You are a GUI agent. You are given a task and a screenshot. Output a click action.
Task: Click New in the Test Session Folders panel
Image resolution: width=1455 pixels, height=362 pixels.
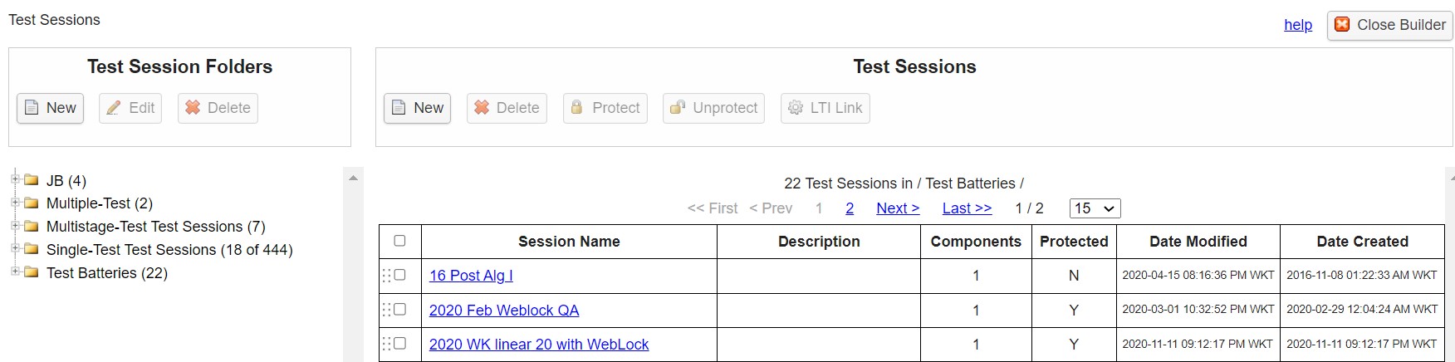(x=51, y=108)
